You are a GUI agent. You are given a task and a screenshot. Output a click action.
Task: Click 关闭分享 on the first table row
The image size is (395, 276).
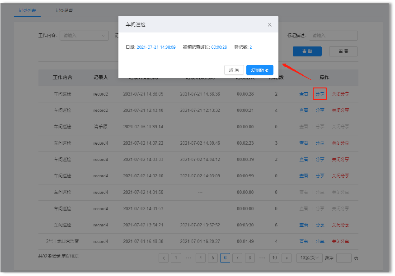point(340,94)
